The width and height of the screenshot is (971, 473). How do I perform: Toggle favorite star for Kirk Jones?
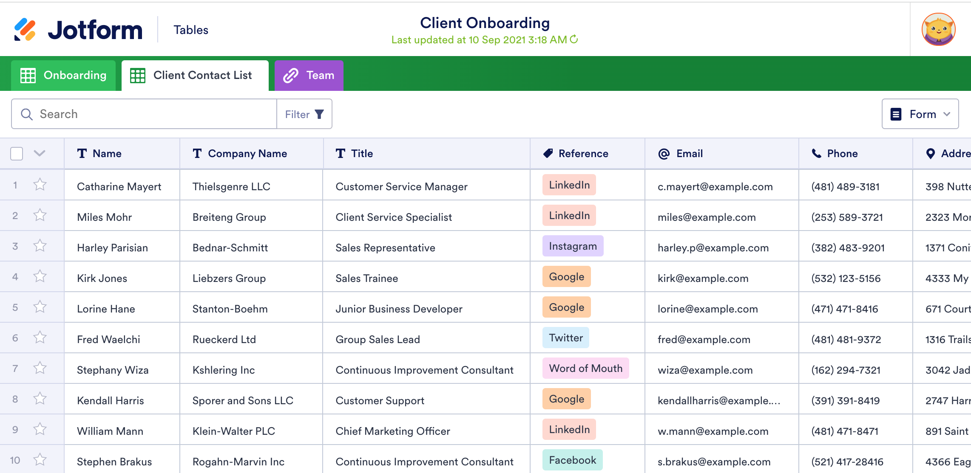[40, 276]
